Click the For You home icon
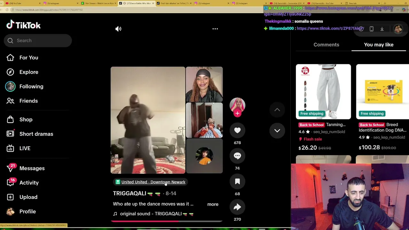 [10, 57]
